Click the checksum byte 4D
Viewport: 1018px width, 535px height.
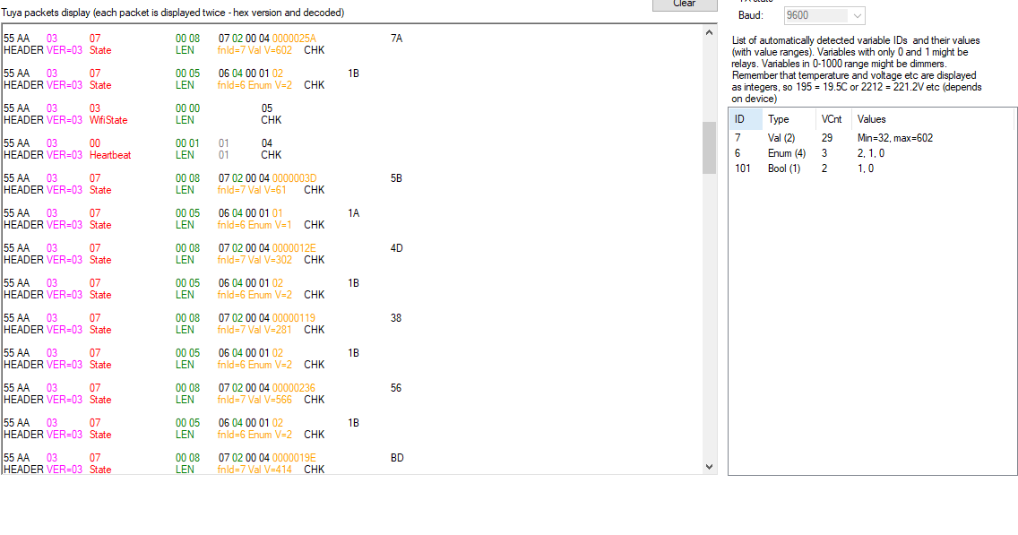(397, 248)
